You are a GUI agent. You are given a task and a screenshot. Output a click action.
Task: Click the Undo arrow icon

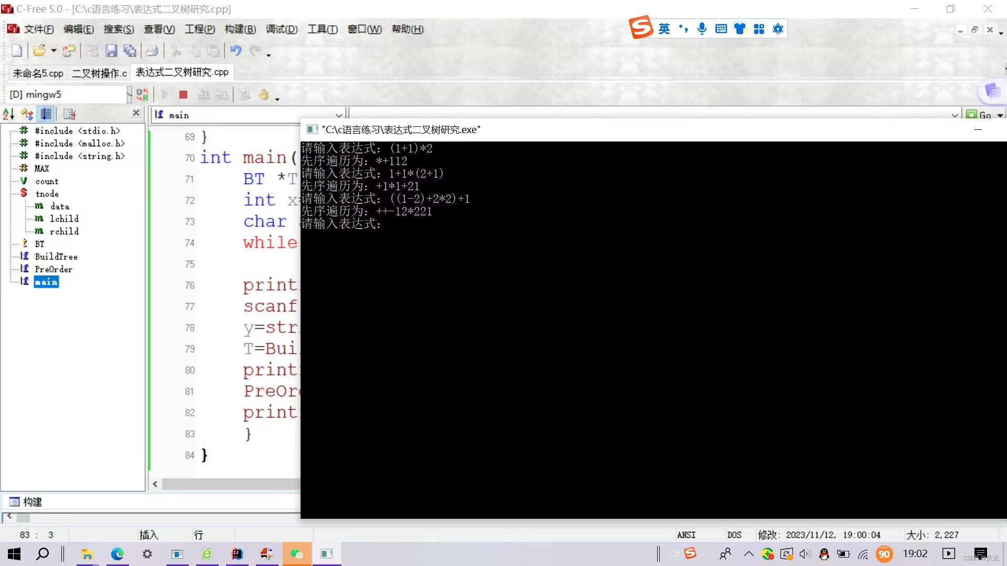235,51
